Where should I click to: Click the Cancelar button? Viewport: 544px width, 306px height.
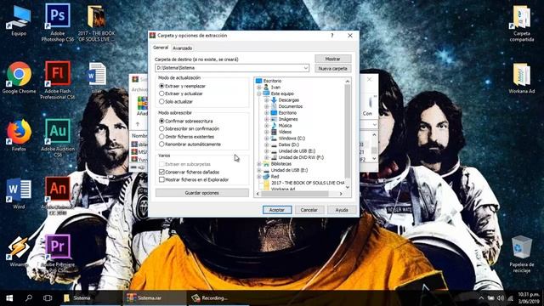point(309,210)
